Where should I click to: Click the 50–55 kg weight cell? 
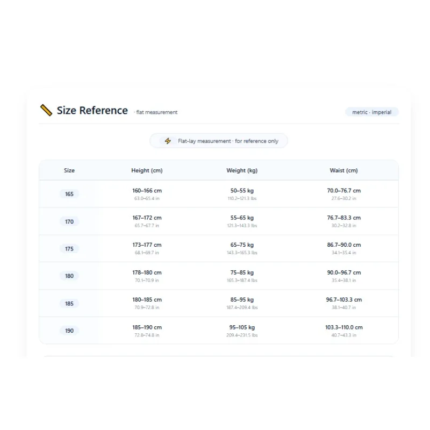[242, 194]
